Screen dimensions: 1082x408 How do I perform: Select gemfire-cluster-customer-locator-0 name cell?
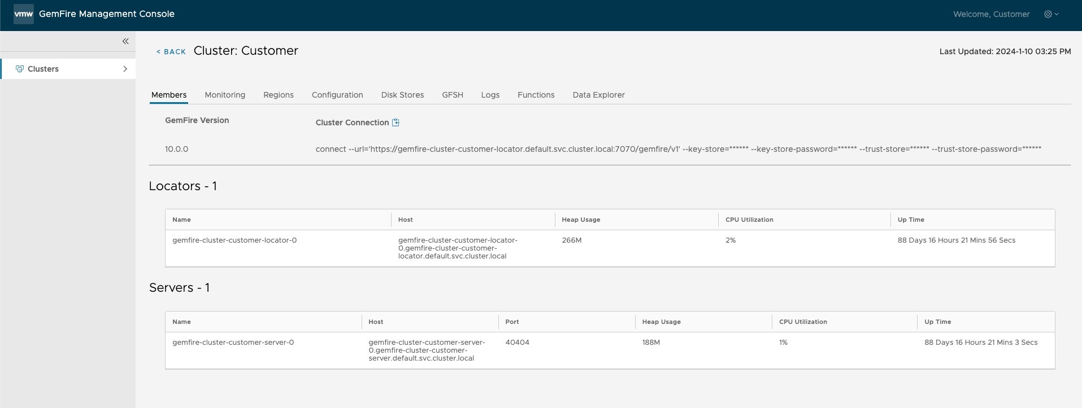click(x=234, y=240)
